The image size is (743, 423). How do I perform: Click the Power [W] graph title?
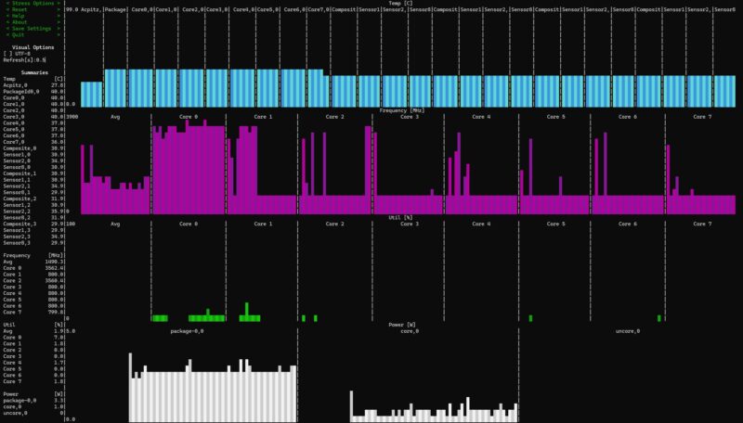pos(402,325)
